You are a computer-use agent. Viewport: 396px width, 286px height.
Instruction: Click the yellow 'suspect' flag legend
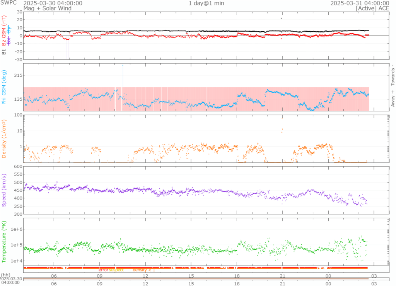116,270
